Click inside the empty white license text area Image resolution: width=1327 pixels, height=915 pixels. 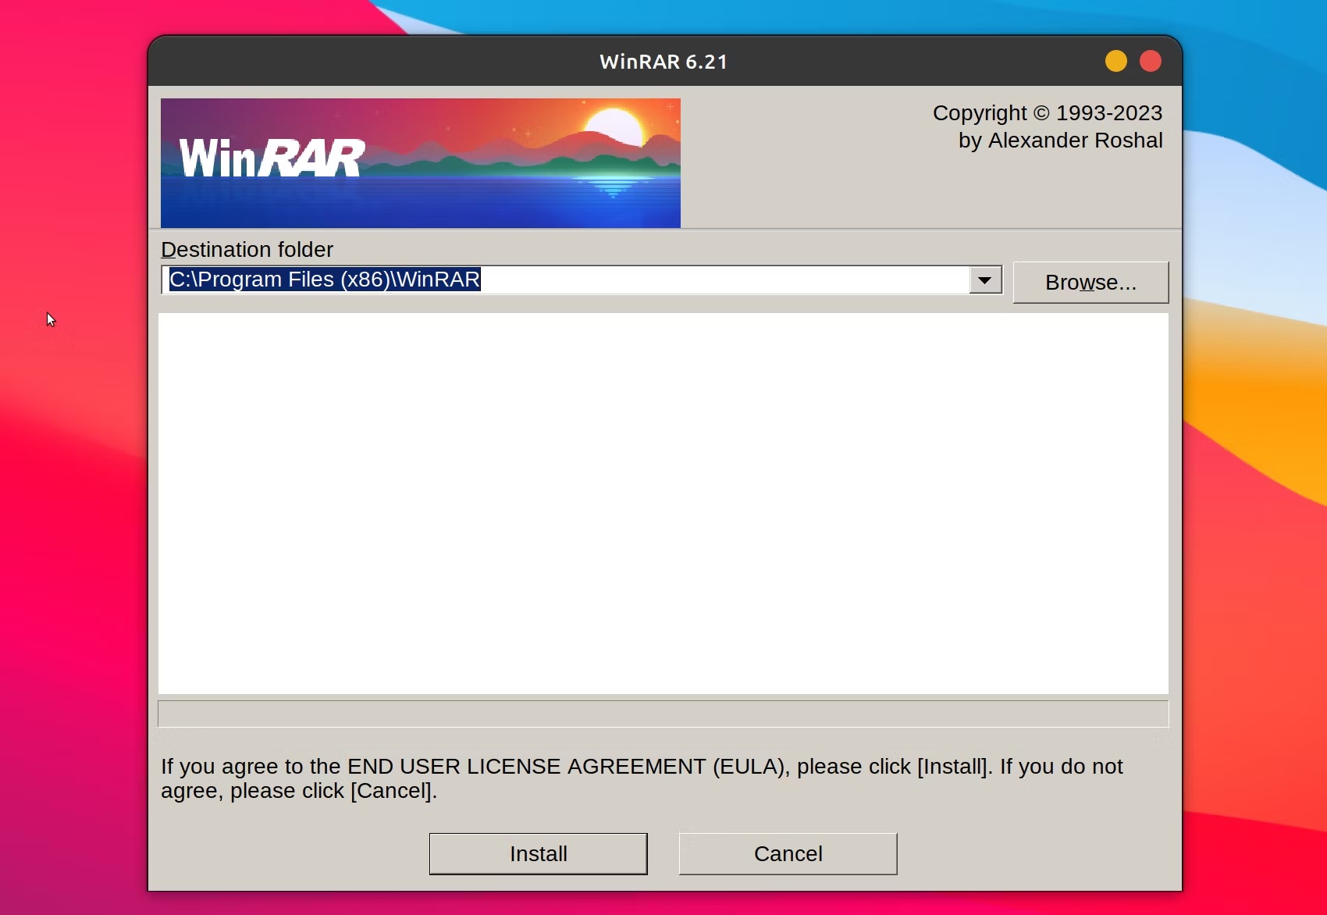663,504
